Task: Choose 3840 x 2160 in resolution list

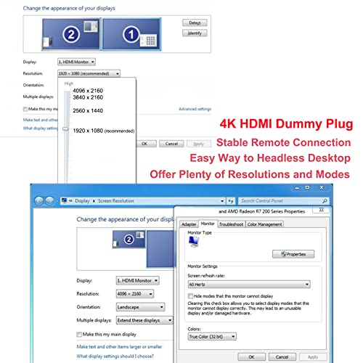Action: click(x=88, y=97)
